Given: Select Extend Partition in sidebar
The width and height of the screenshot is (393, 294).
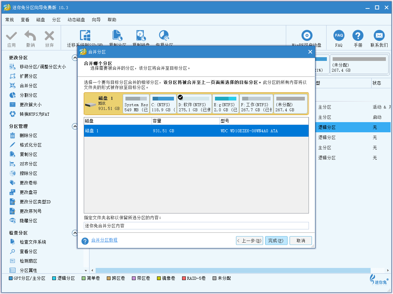Looking at the screenshot, I should tap(23, 76).
